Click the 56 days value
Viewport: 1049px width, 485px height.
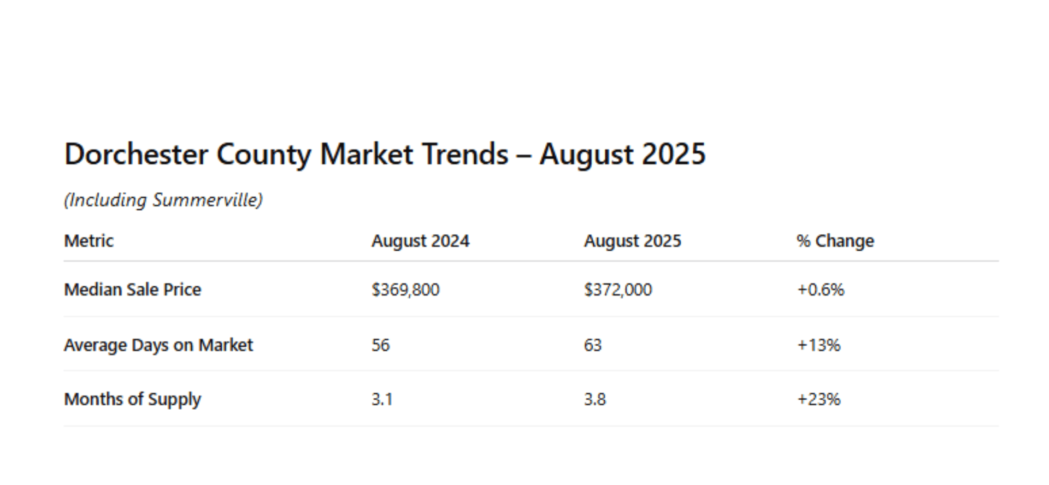(x=381, y=345)
